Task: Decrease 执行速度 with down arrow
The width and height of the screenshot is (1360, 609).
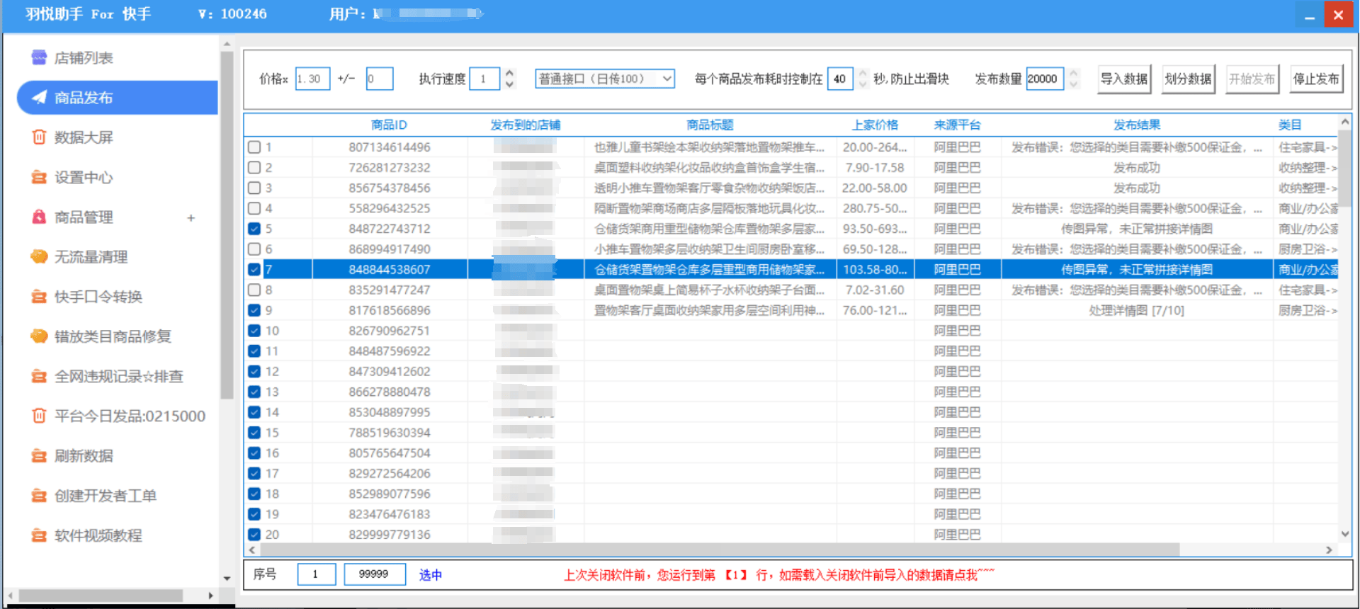Action: point(509,84)
